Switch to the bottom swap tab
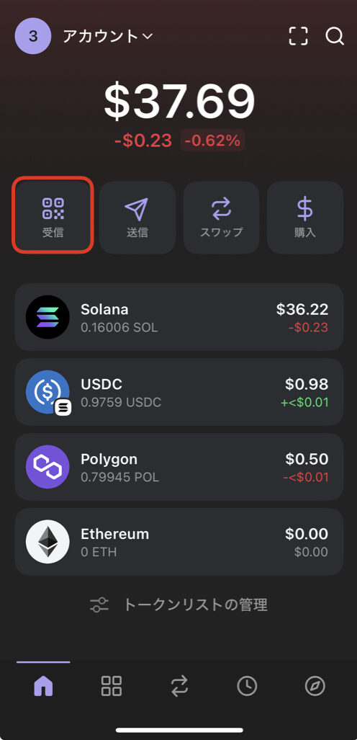The height and width of the screenshot is (740, 357). click(x=179, y=686)
